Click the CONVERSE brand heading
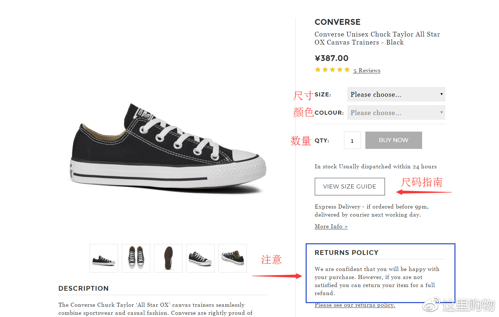 tap(337, 22)
